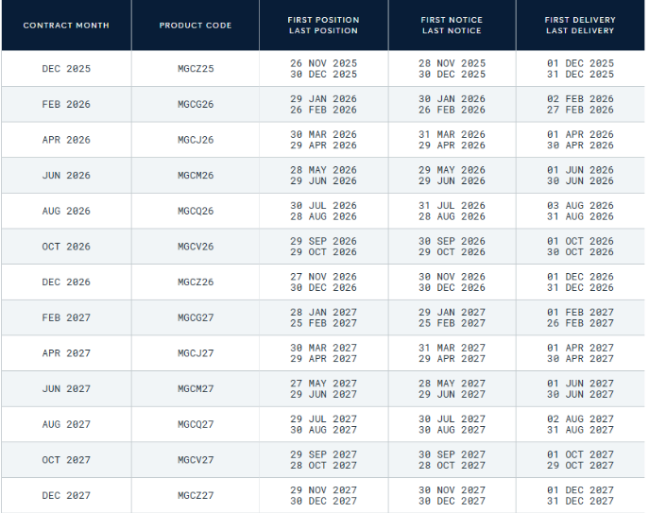Click the JUN 2026 contract month cell
The image size is (649, 513).
[66, 176]
